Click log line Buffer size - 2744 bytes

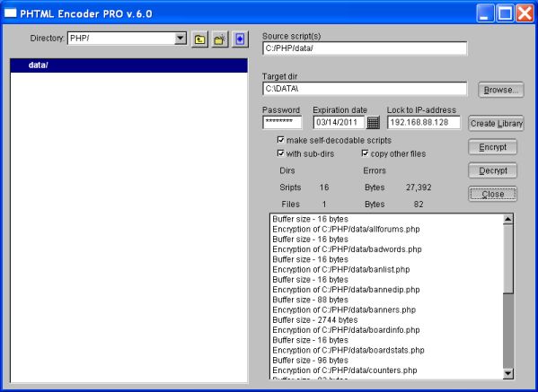pyautogui.click(x=315, y=320)
